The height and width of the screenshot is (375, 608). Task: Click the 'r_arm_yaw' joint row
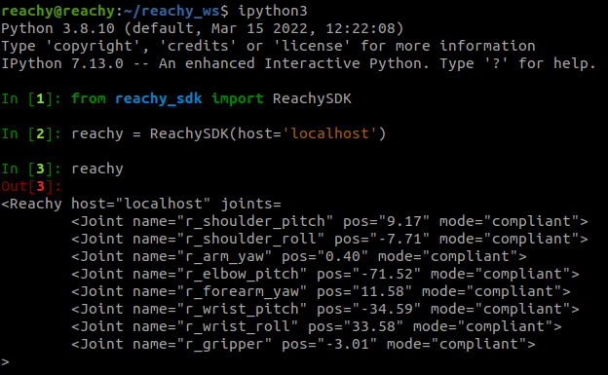click(x=299, y=256)
